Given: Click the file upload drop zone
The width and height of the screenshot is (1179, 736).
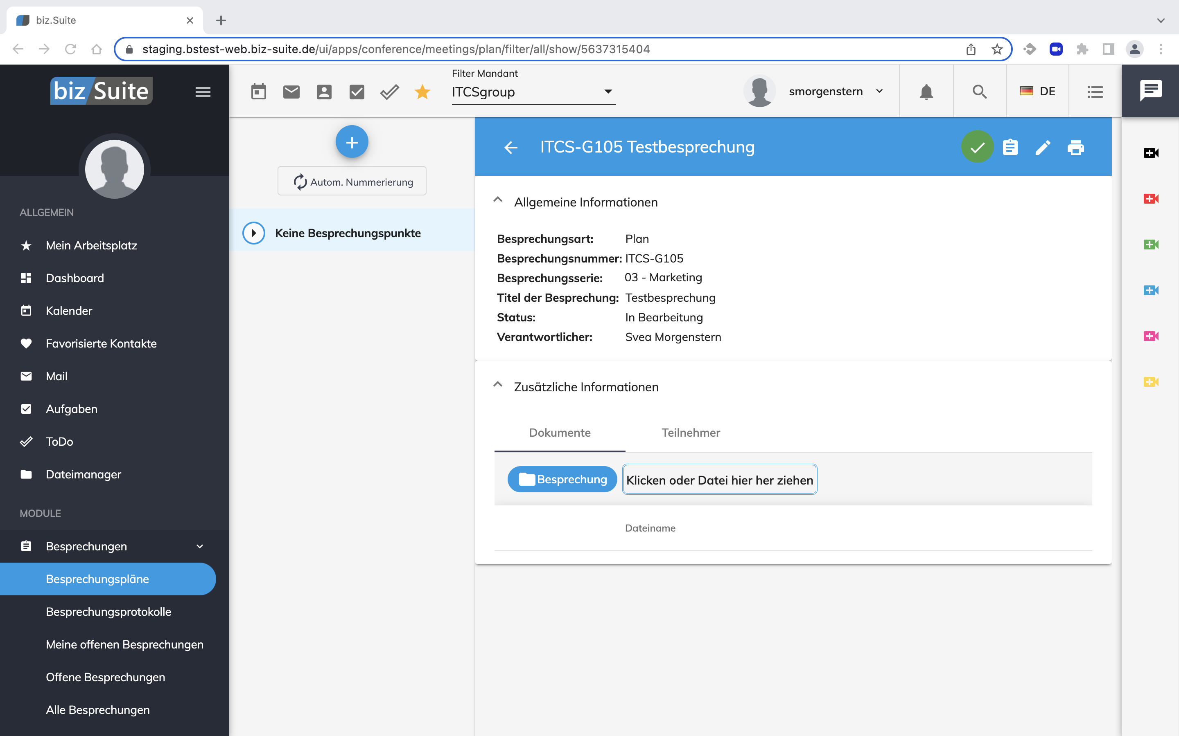Looking at the screenshot, I should (720, 480).
